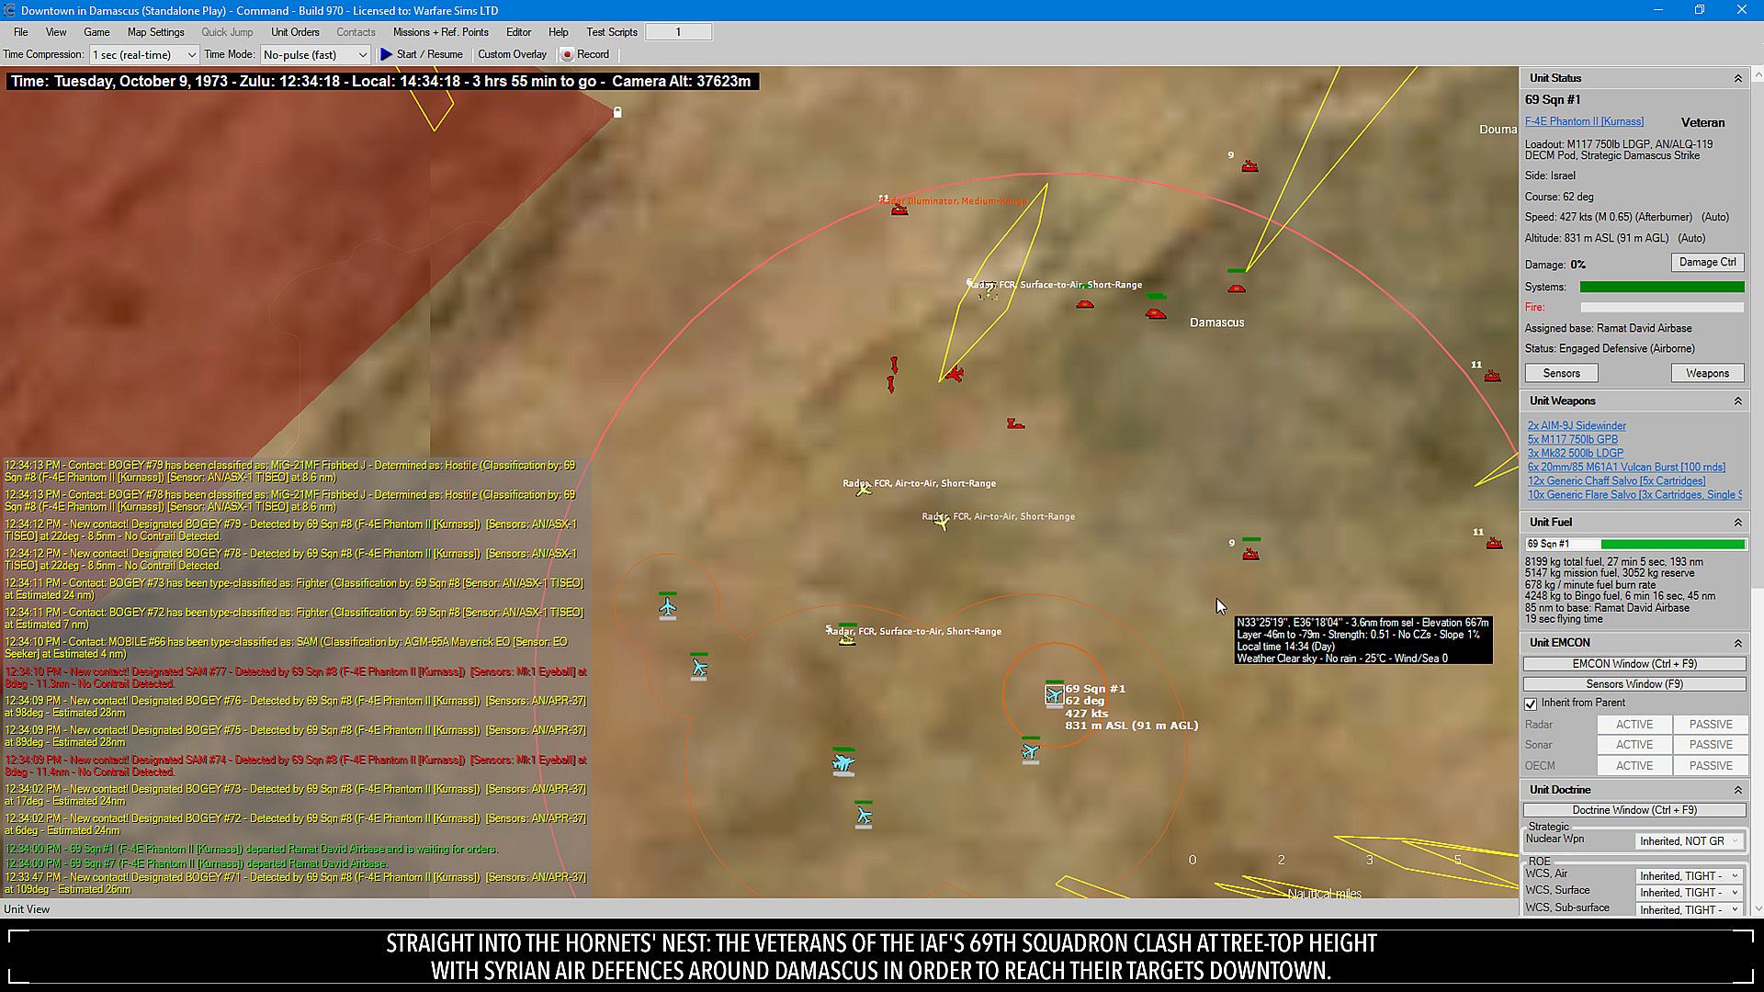
Task: Open the Time Mode dropdown
Action: click(315, 55)
